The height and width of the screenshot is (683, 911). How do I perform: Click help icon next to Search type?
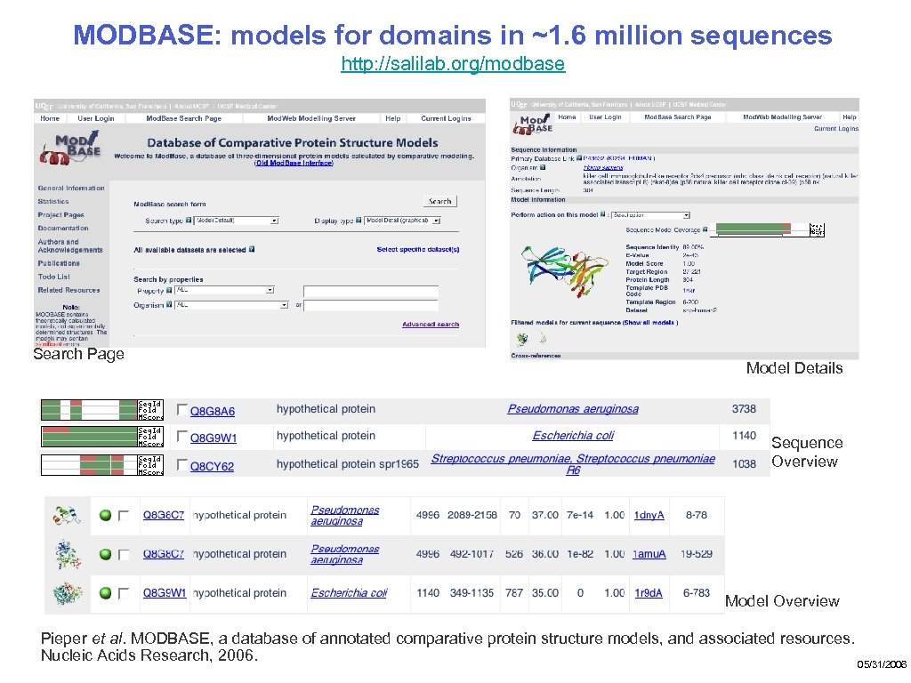(x=189, y=221)
